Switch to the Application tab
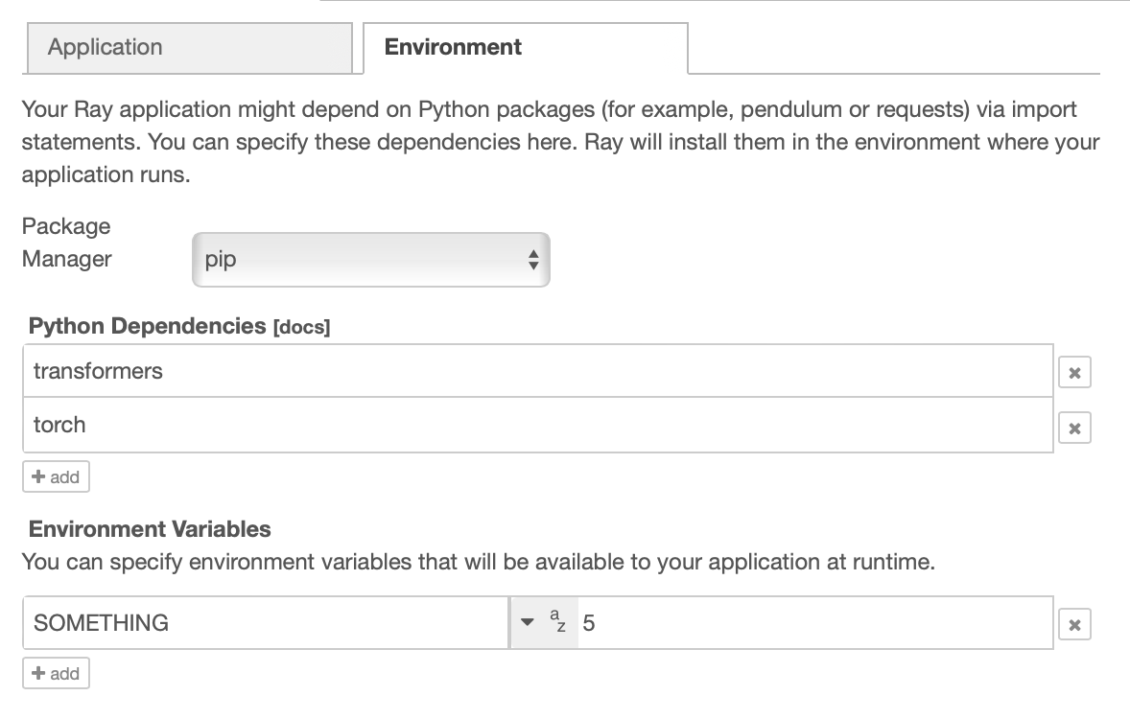This screenshot has width=1130, height=719. (x=188, y=48)
